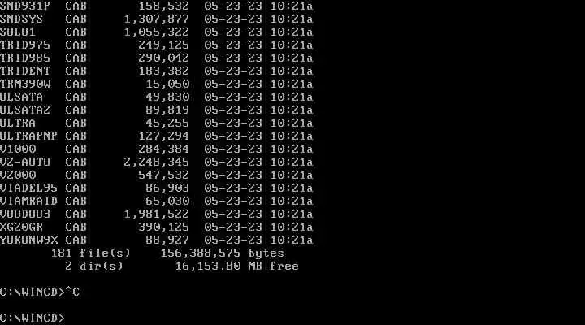This screenshot has width=585, height=325.
Task: Click the ^C interrupted prompt line
Action: coord(40,292)
